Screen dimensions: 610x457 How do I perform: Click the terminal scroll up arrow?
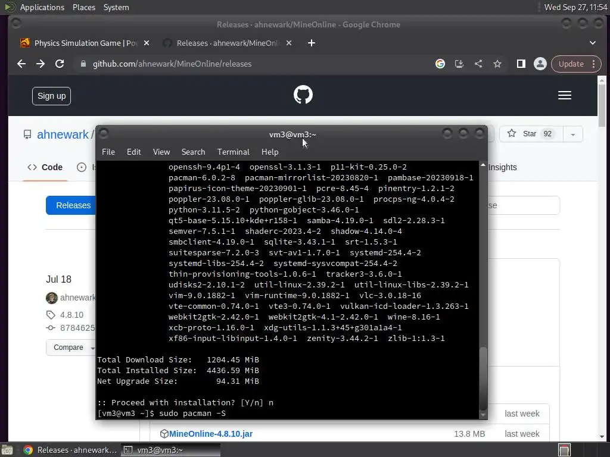click(x=483, y=165)
